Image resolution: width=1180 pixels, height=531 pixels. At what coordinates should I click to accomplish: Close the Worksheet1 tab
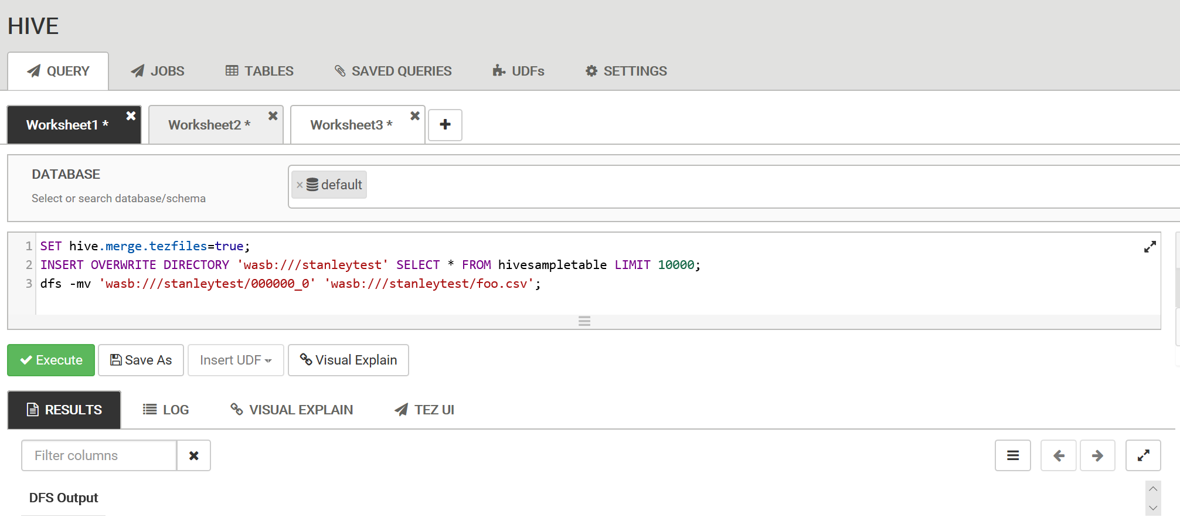point(131,116)
